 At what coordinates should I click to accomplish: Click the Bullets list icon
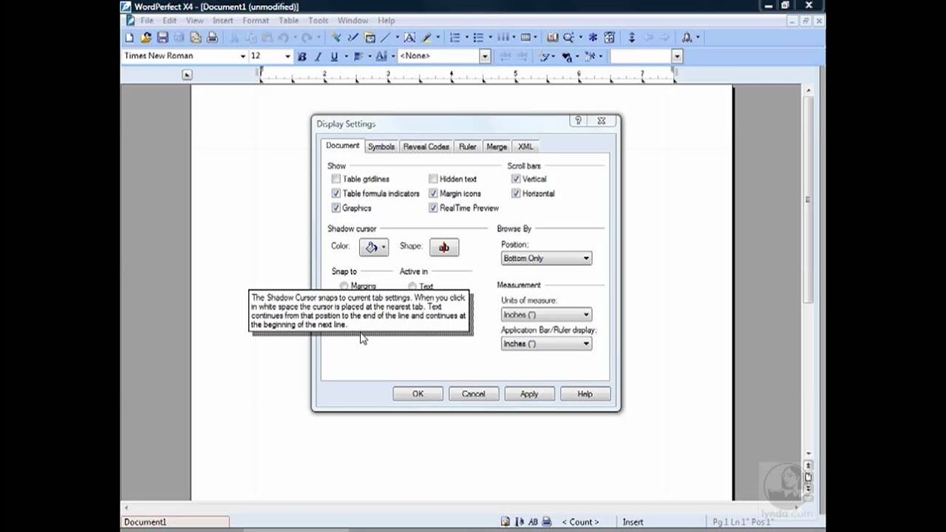click(478, 37)
